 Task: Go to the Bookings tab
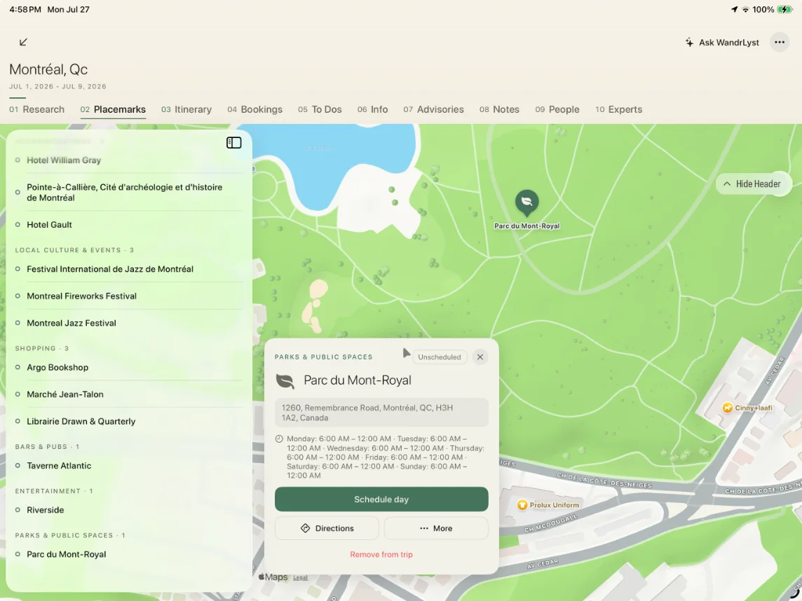pos(254,109)
